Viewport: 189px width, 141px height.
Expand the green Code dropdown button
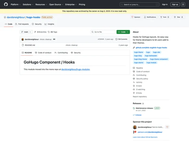click(x=123, y=32)
